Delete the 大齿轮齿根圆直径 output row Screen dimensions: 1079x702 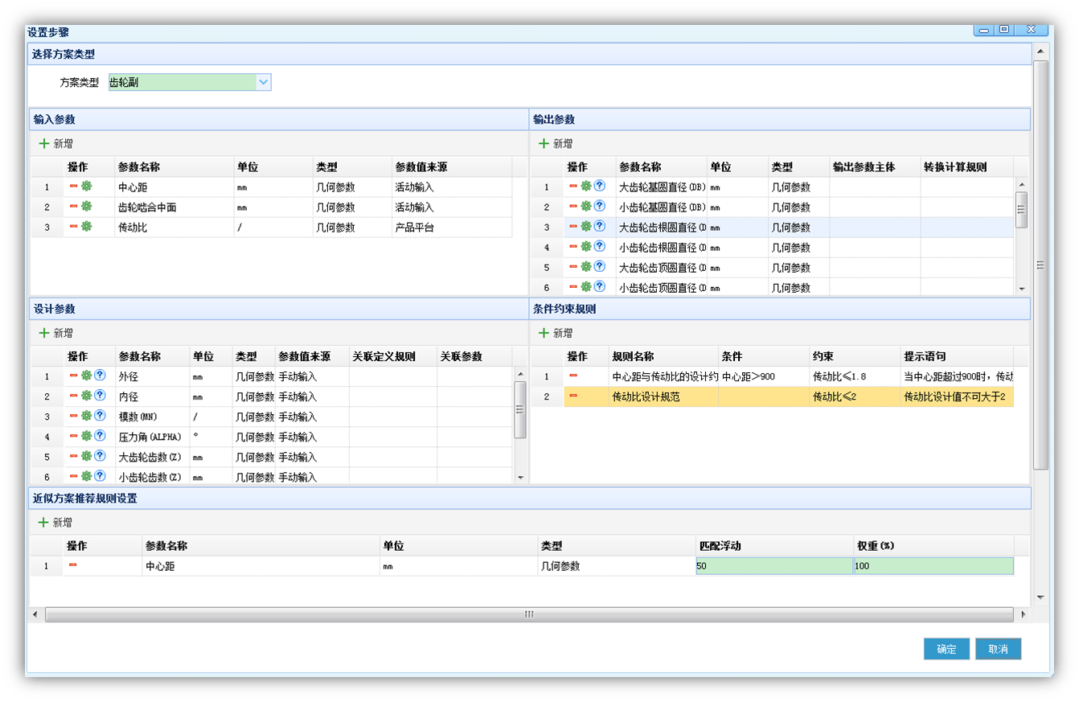tap(573, 227)
